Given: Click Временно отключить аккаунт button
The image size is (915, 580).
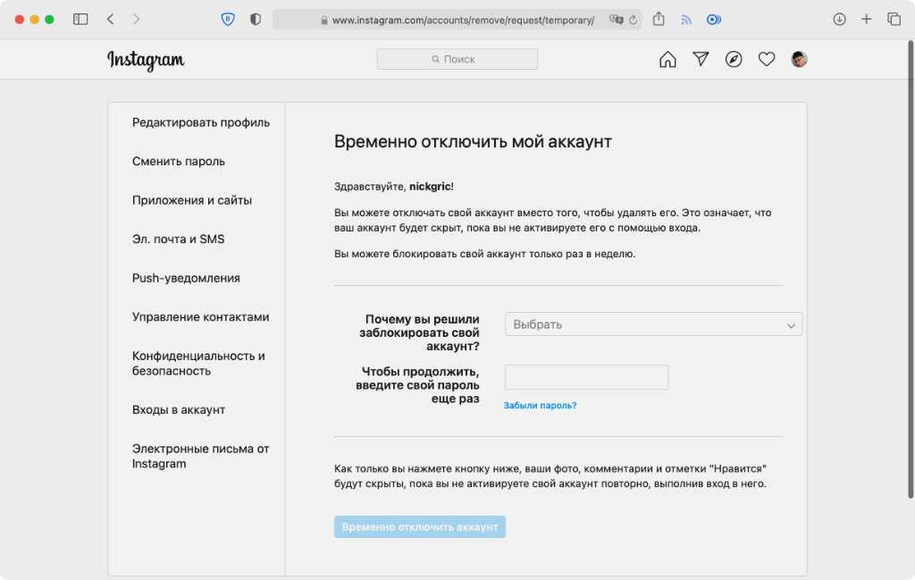Looking at the screenshot, I should 420,527.
